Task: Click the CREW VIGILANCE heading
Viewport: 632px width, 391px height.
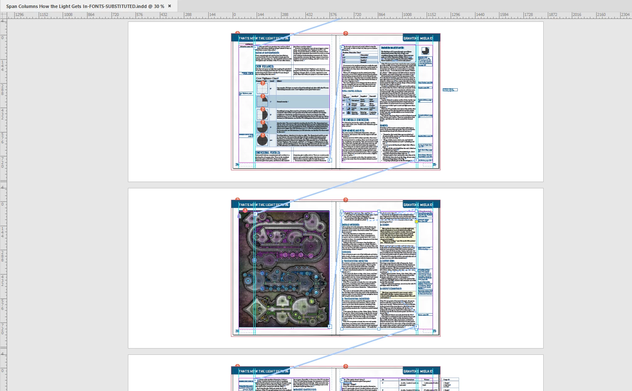Action: [x=265, y=66]
